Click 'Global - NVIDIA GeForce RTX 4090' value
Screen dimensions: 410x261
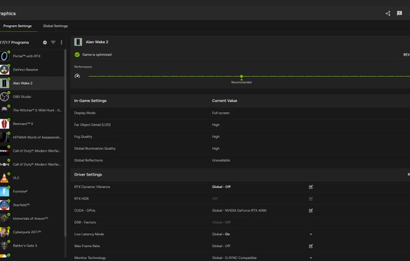coord(239,211)
